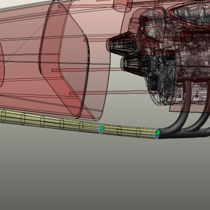
Task: Select the green handle at the yellow pipe's middle
Action: coord(102,128)
